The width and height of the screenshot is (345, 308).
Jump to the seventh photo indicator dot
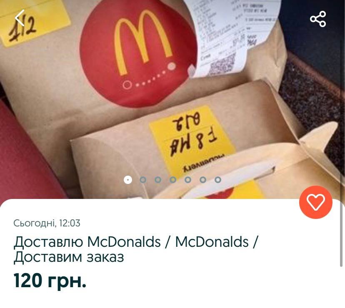click(x=218, y=180)
